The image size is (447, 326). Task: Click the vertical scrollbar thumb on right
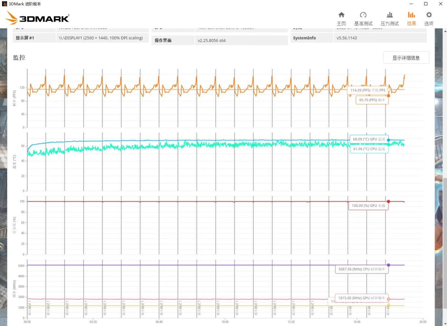445,243
